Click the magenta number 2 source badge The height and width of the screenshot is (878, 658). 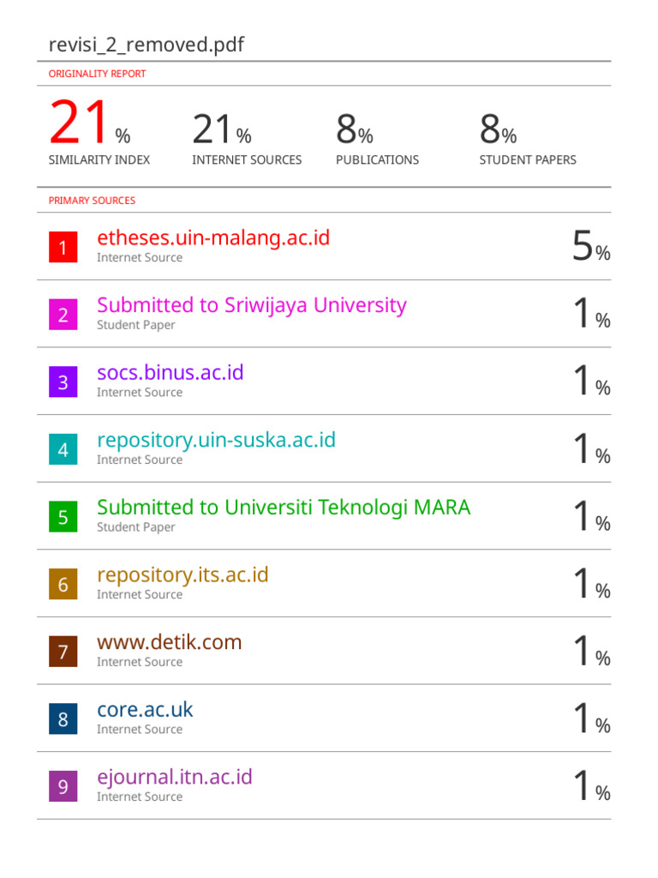pyautogui.click(x=63, y=315)
